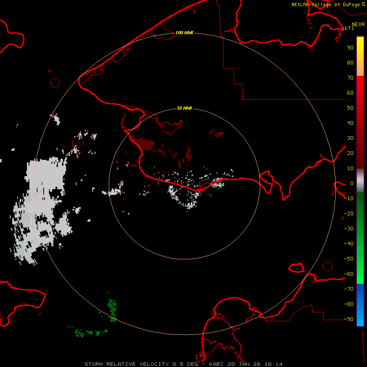The width and height of the screenshot is (367, 367).
Task: Click the 70 value on the velocity scale
Action: [x=350, y=78]
